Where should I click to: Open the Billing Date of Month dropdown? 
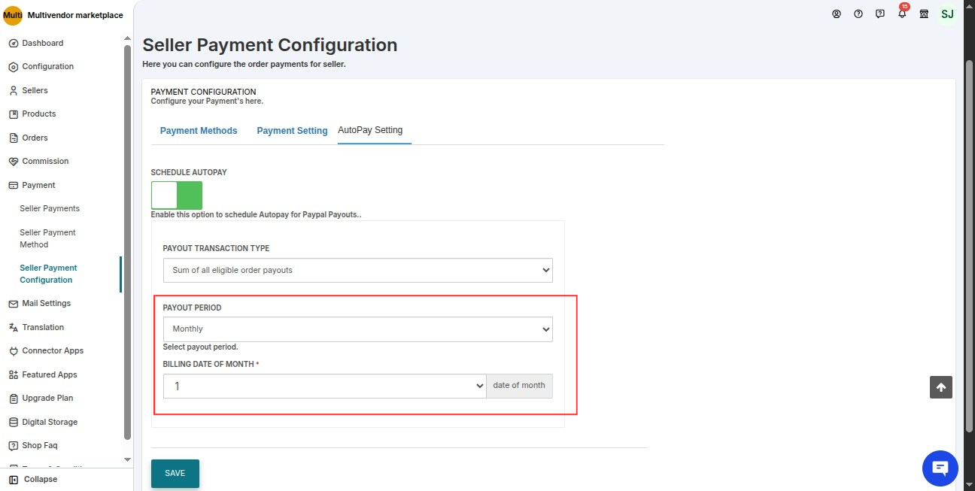pos(324,386)
